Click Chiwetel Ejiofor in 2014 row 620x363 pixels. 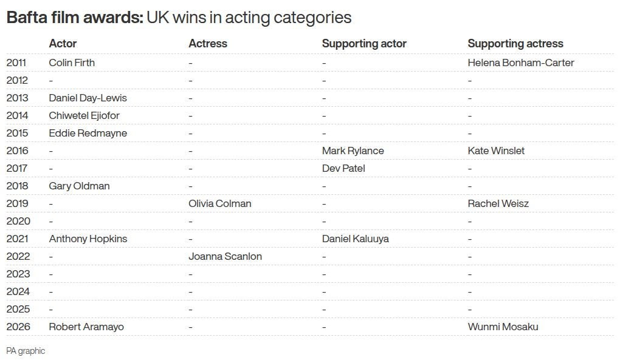(x=84, y=115)
